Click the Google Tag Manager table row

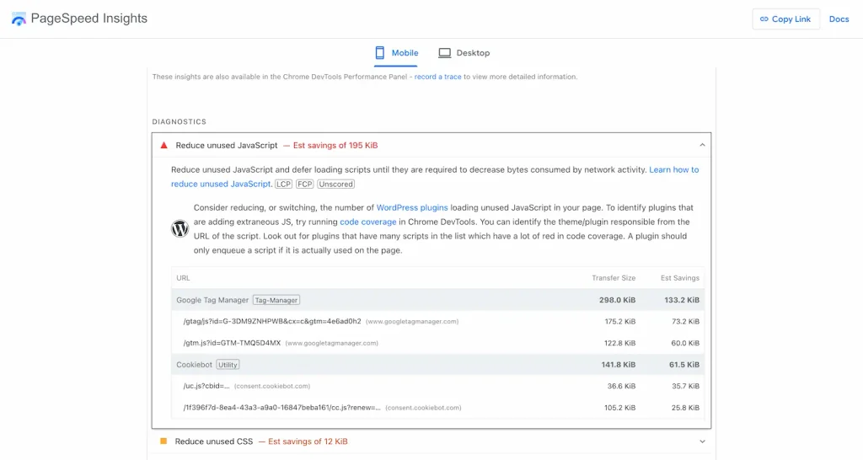[x=437, y=300]
